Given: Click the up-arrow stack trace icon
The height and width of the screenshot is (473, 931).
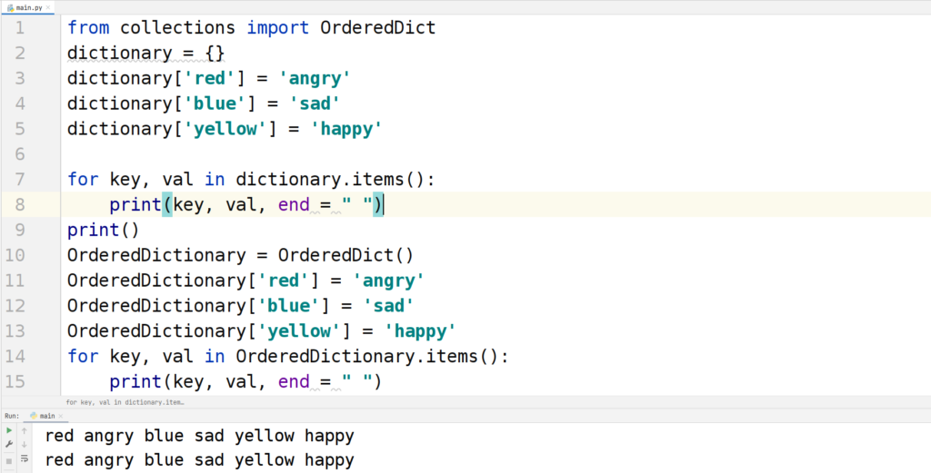Looking at the screenshot, I should click(x=25, y=431).
